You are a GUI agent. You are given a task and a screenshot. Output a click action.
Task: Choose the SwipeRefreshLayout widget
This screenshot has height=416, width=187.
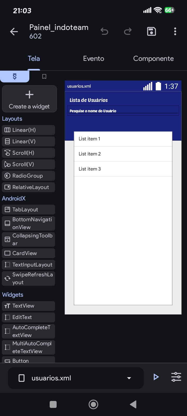29,278
